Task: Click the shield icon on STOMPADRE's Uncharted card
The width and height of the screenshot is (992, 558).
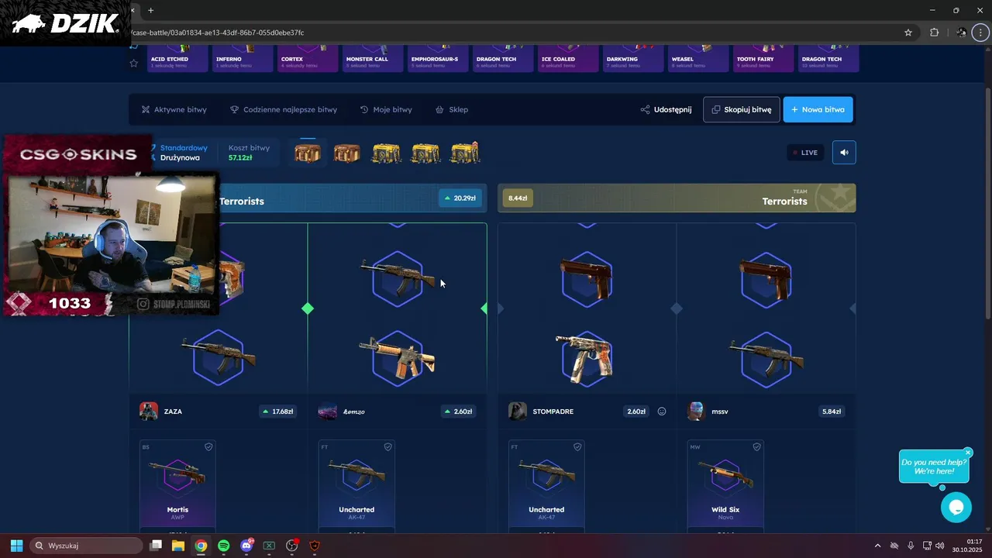Action: (577, 447)
